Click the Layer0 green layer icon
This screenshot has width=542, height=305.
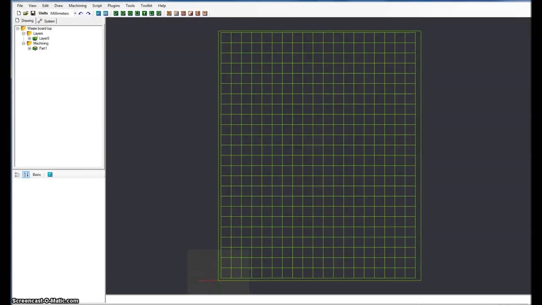tap(35, 39)
